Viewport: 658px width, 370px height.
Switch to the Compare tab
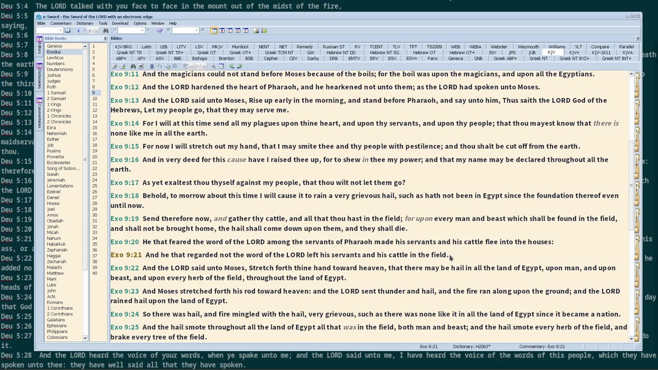click(x=600, y=47)
